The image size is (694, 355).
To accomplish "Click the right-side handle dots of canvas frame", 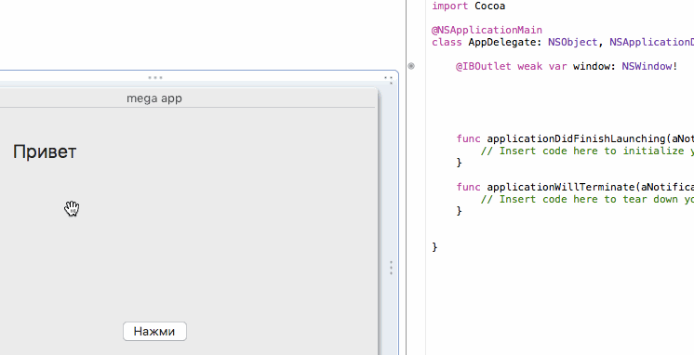I will [x=391, y=268].
